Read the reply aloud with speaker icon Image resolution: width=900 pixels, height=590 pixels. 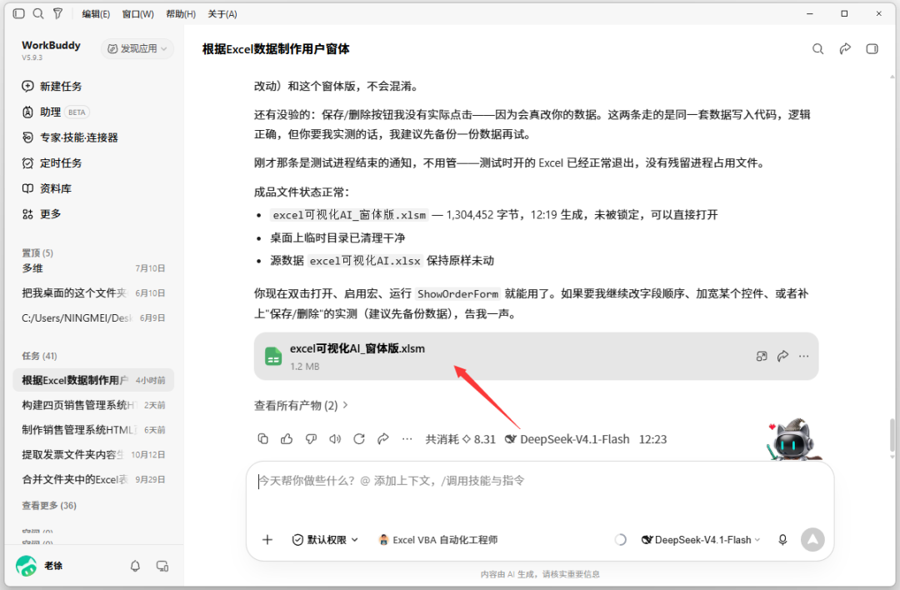[x=335, y=439]
